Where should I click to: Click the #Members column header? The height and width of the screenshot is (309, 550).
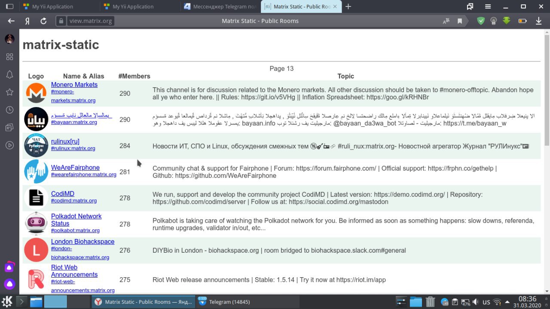(134, 76)
